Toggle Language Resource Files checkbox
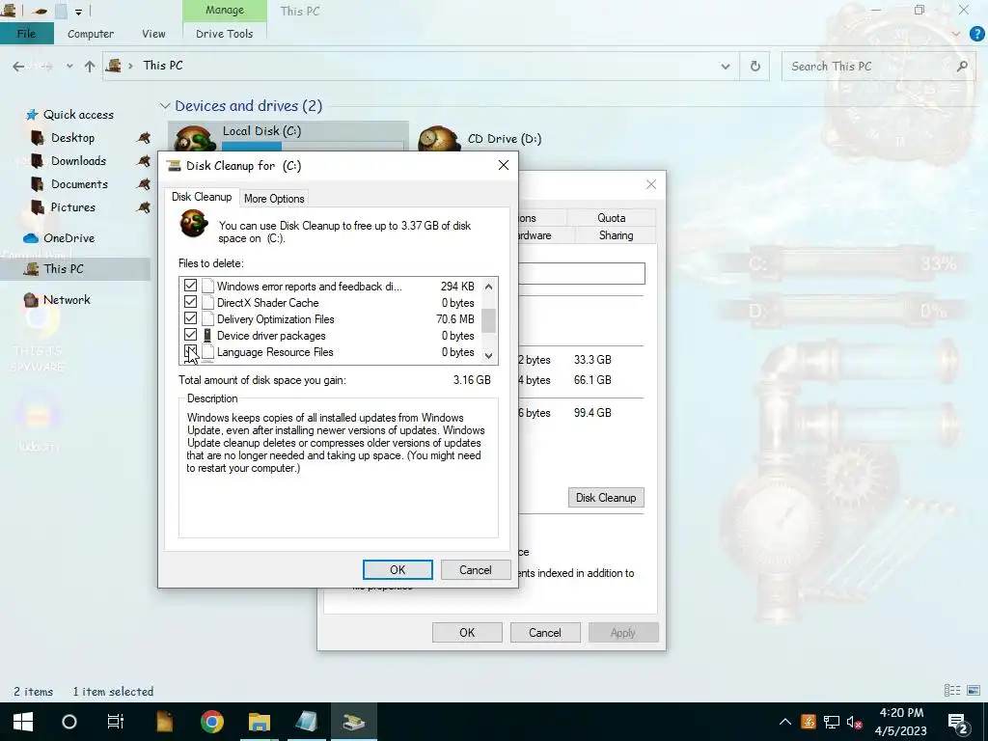Image resolution: width=988 pixels, height=741 pixels. pyautogui.click(x=190, y=351)
